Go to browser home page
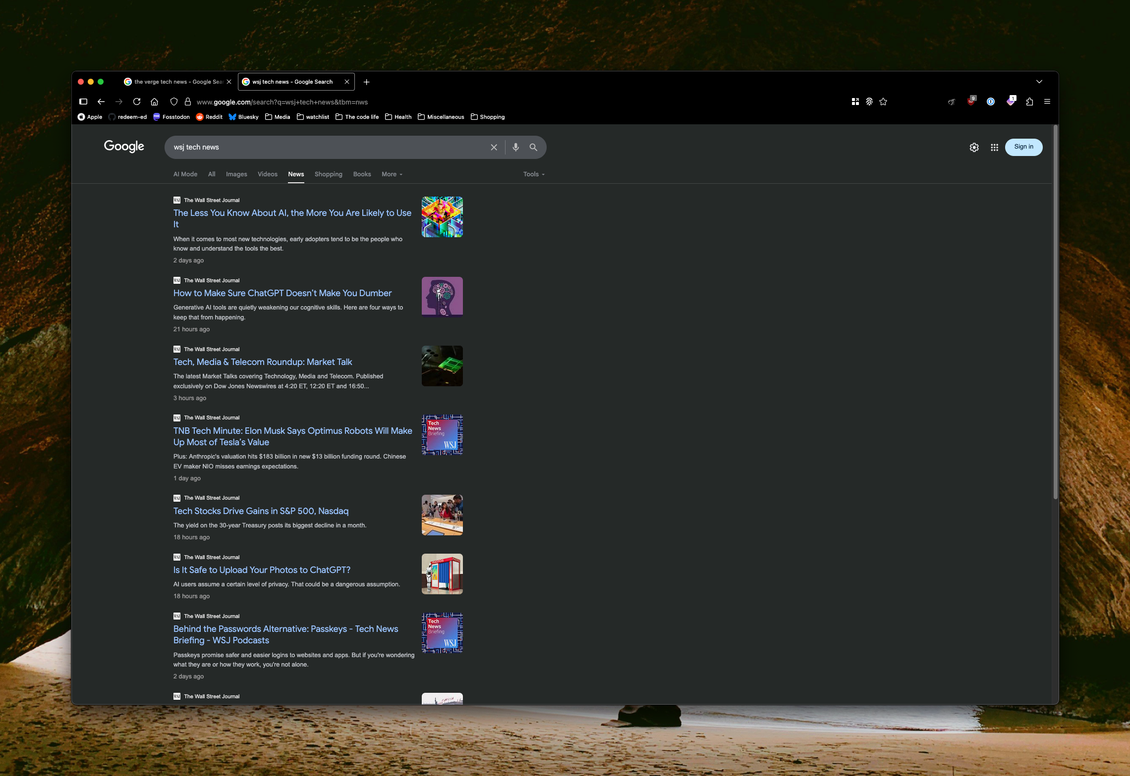 pos(155,102)
